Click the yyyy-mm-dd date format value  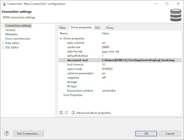[x=110, y=52]
